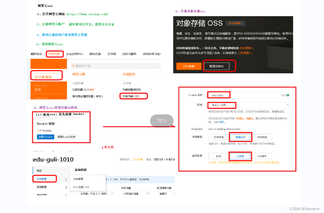Click the blue 创建 Bucket button

(x=46, y=137)
